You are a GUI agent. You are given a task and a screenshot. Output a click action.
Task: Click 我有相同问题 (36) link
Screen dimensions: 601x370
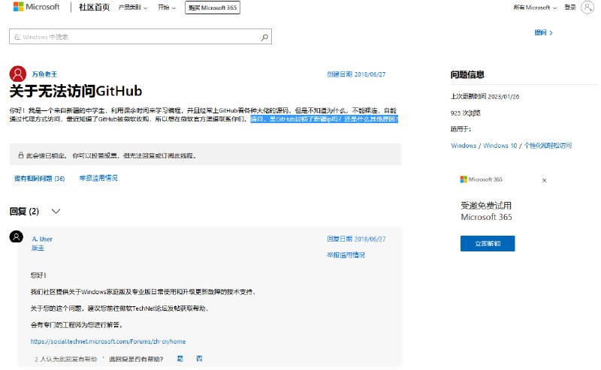pyautogui.click(x=40, y=179)
